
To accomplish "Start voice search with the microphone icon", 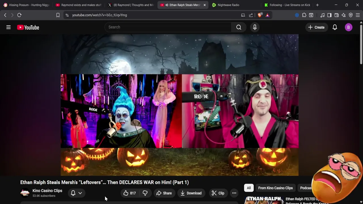I will [x=255, y=27].
